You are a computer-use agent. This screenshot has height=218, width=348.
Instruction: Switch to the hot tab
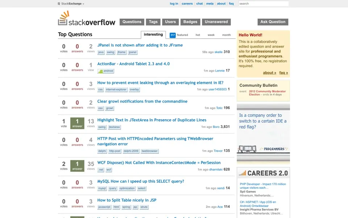(x=198, y=35)
